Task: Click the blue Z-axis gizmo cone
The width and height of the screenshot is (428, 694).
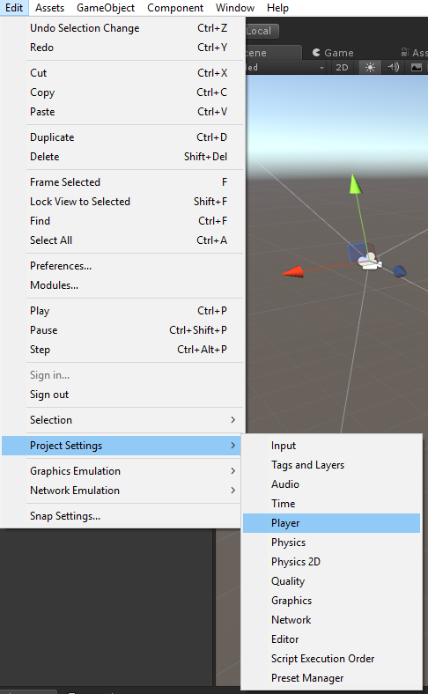Action: coord(400,271)
